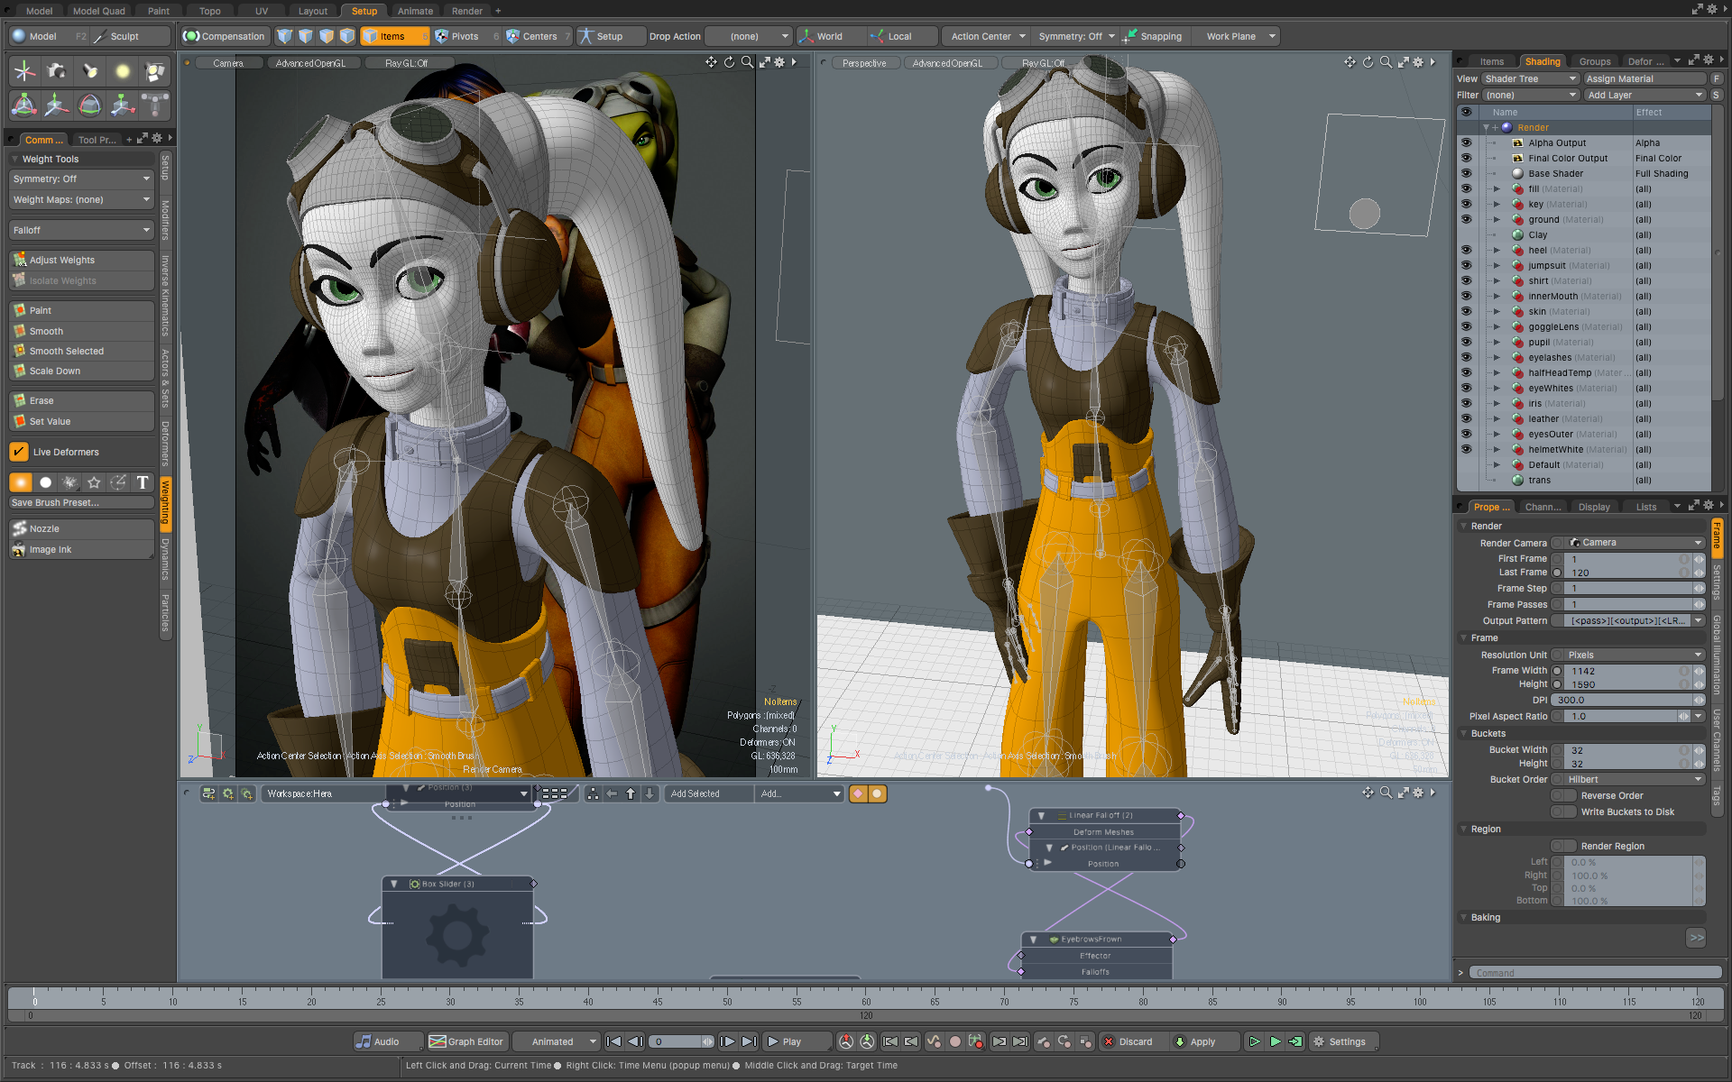1732x1082 pixels.
Task: Click Save Brush Preset button
Action: pyautogui.click(x=81, y=503)
